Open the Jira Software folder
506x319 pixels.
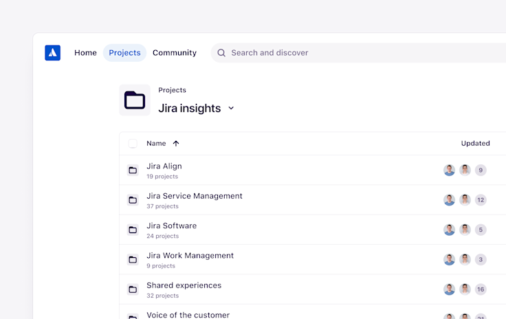pyautogui.click(x=171, y=225)
